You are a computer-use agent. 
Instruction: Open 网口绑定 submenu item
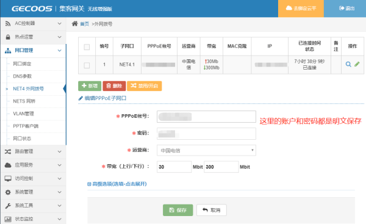[x=22, y=63]
